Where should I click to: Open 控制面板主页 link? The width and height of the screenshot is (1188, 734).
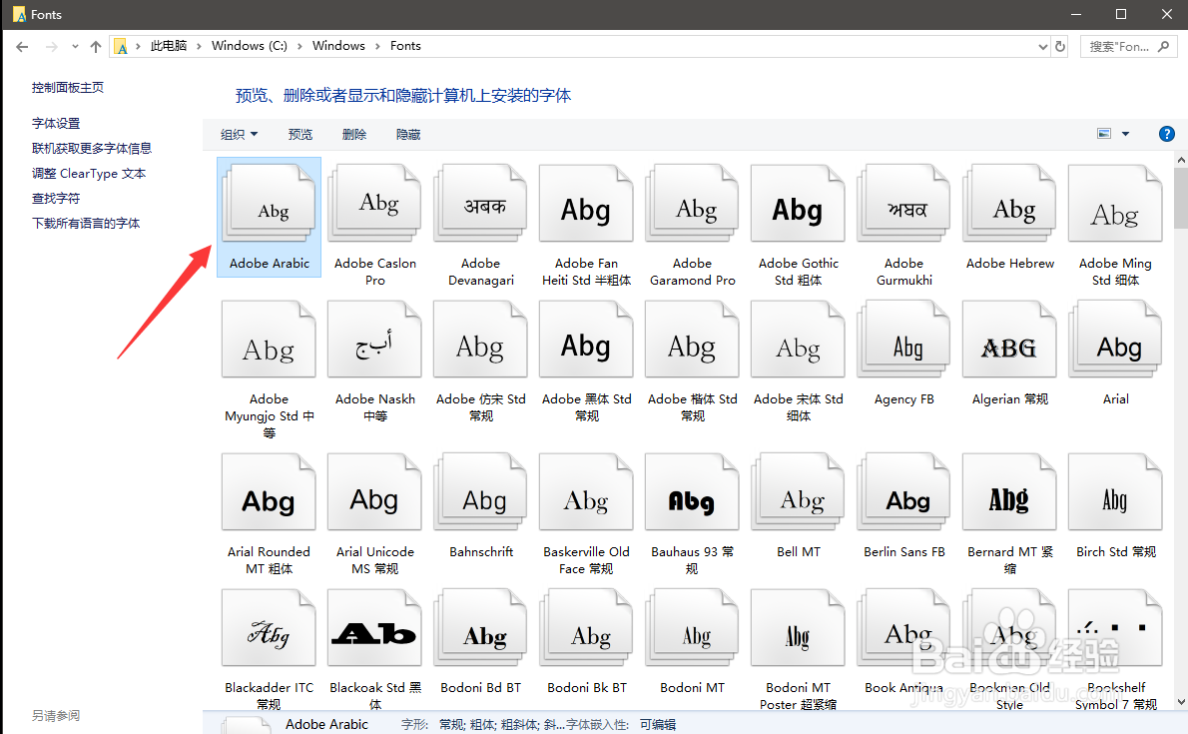point(68,87)
